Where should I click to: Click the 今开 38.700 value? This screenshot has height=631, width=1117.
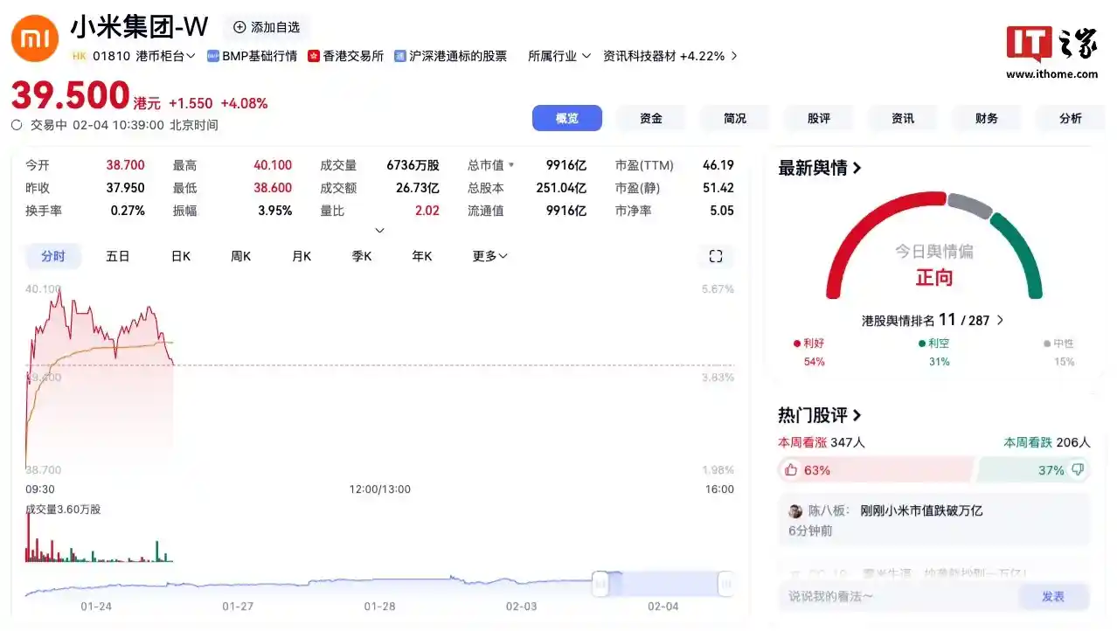point(126,165)
